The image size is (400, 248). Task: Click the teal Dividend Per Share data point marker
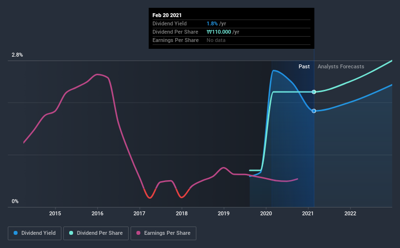point(314,92)
